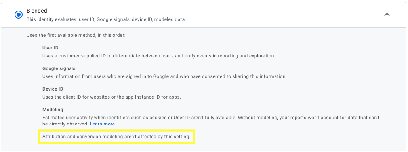Click the 'This identity evaluates' subtitle
The width and height of the screenshot is (408, 152).
(106, 19)
